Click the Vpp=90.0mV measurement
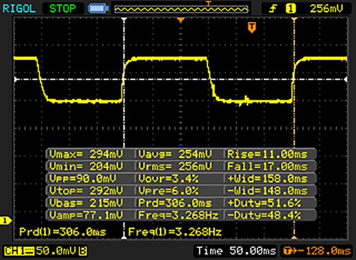 tap(83, 179)
